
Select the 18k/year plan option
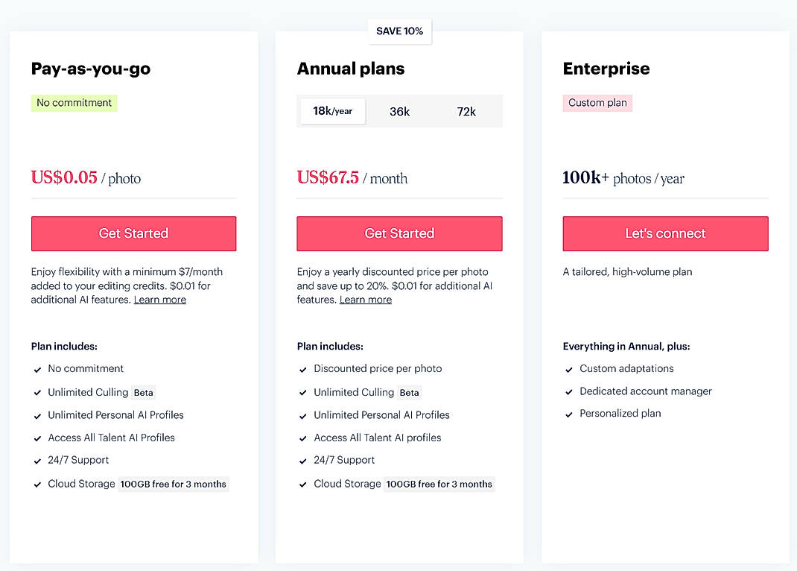point(332,111)
